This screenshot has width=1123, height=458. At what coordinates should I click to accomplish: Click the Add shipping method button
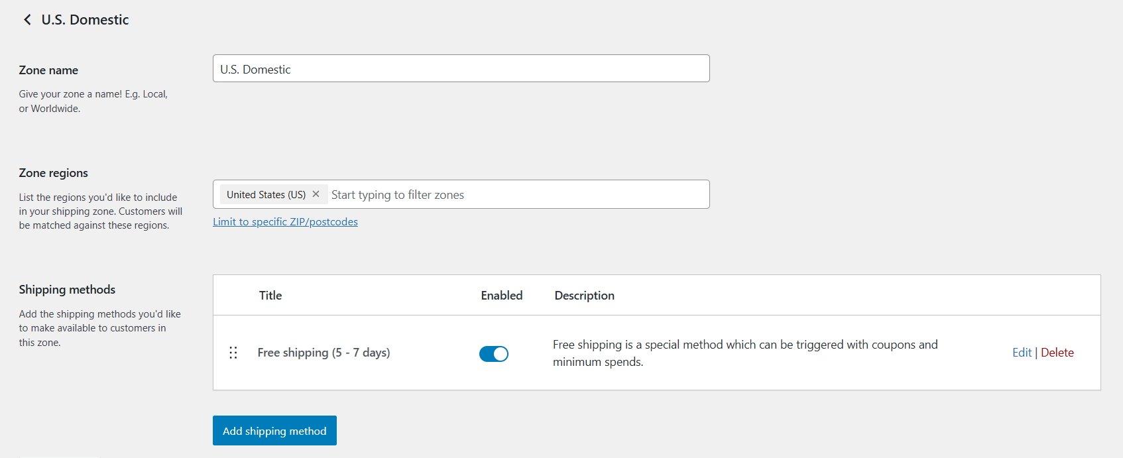click(x=274, y=430)
